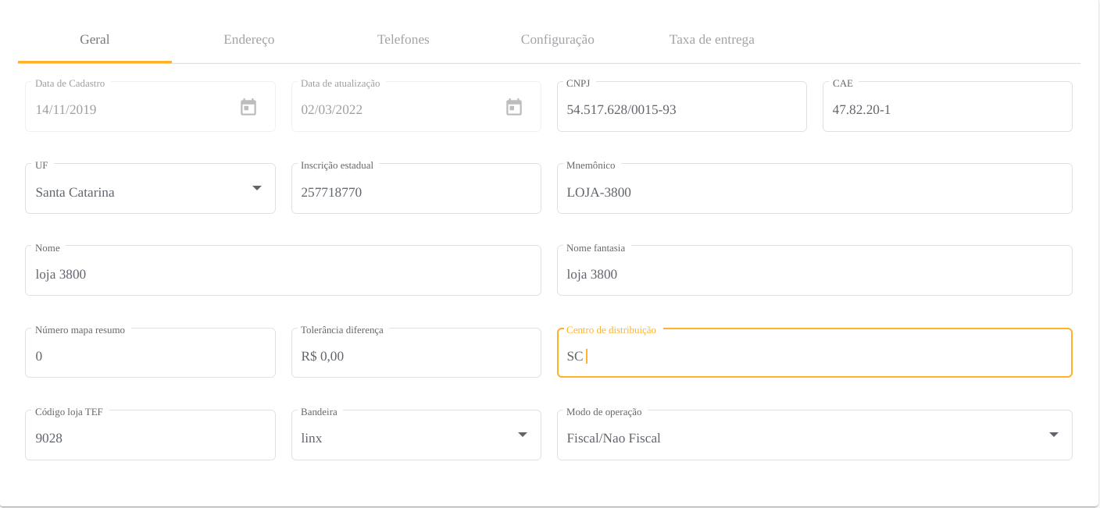Focus the Nome text field
Screen dimensions: 1100x508
coord(283,274)
